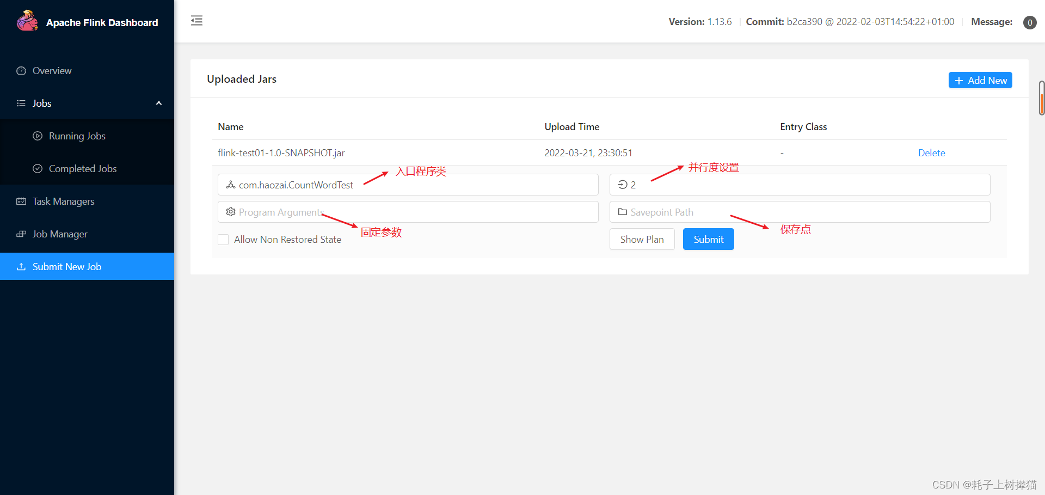Click the Show Plan button
1045x495 pixels.
642,240
